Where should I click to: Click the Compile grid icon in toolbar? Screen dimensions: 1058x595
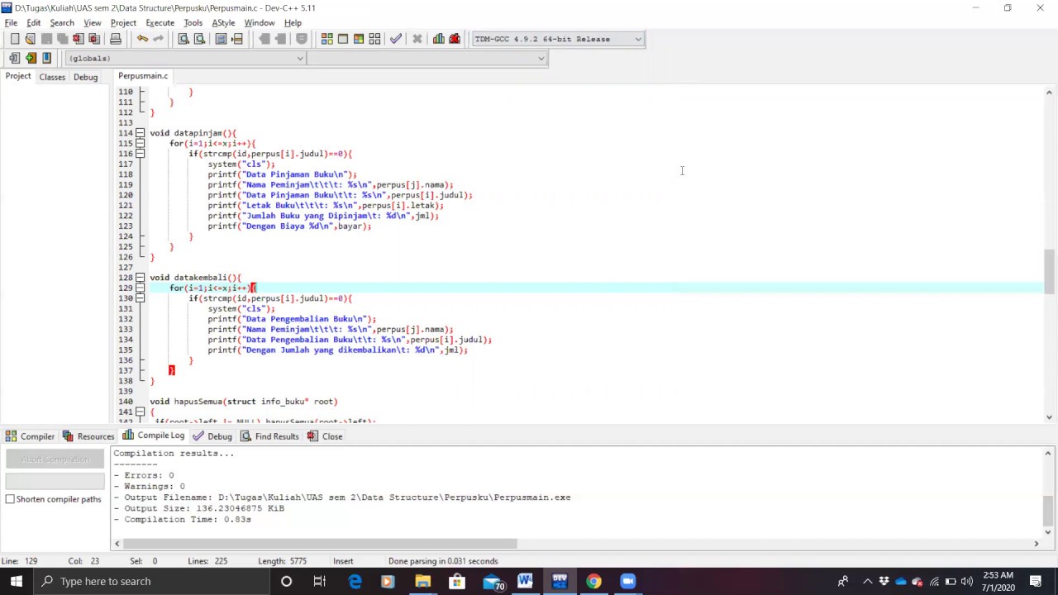(x=327, y=39)
